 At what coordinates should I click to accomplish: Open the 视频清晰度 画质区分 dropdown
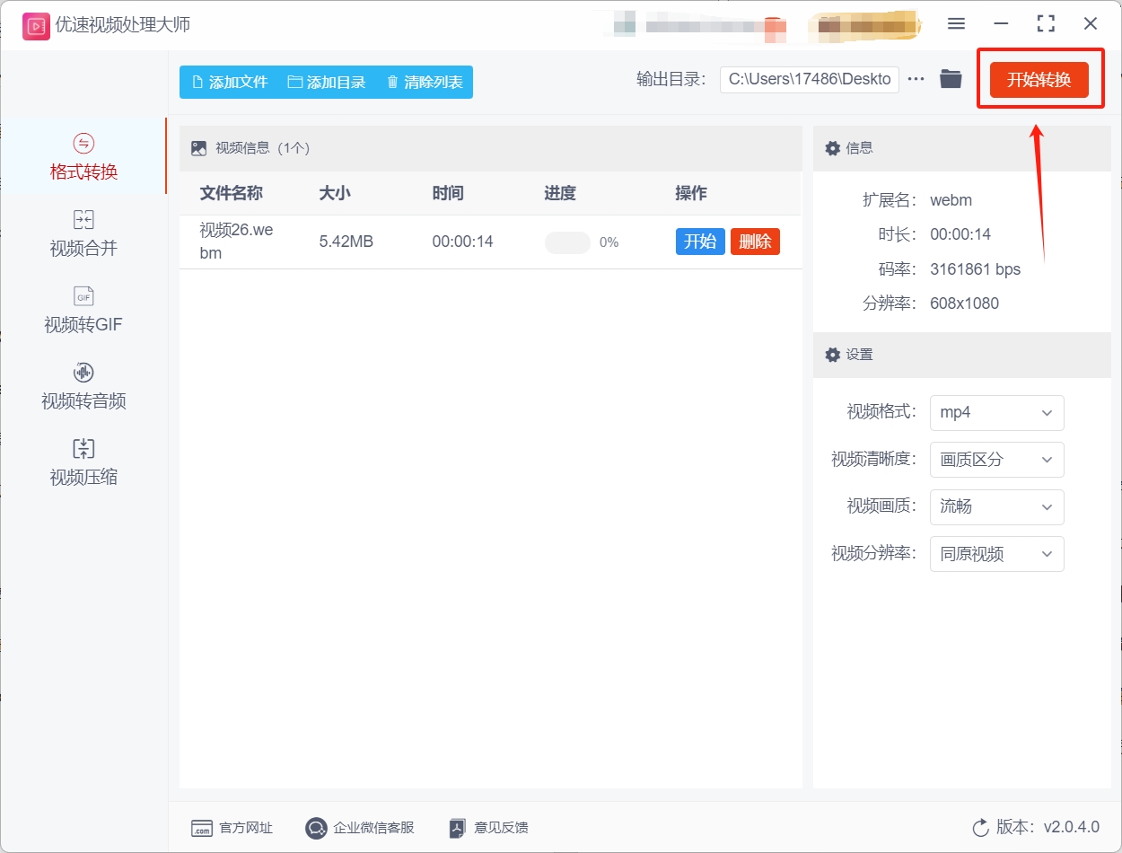[x=996, y=460]
